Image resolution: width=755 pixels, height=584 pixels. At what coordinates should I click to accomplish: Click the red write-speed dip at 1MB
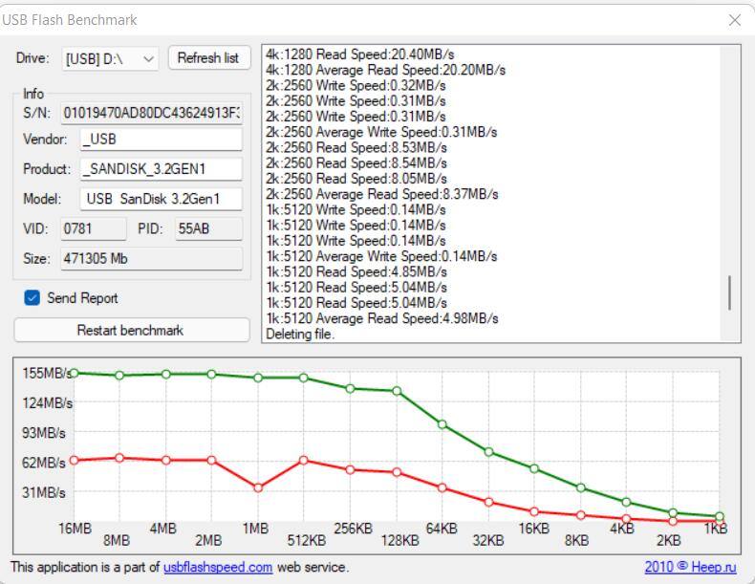[x=258, y=487]
